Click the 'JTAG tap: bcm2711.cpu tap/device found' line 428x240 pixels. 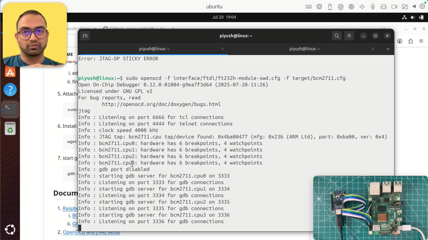[x=233, y=137]
